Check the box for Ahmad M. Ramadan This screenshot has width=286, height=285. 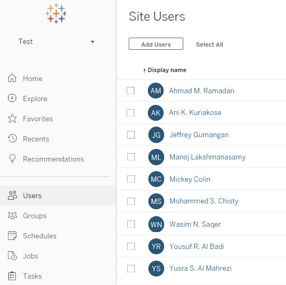pyautogui.click(x=130, y=91)
